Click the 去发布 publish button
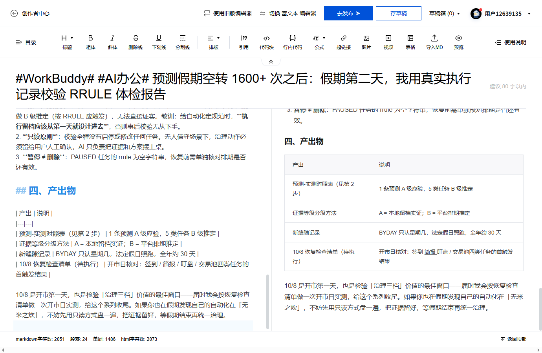 click(348, 13)
